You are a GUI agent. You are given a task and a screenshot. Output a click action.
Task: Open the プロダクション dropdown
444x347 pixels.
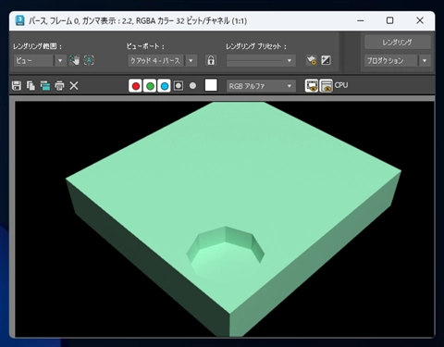[x=398, y=60]
